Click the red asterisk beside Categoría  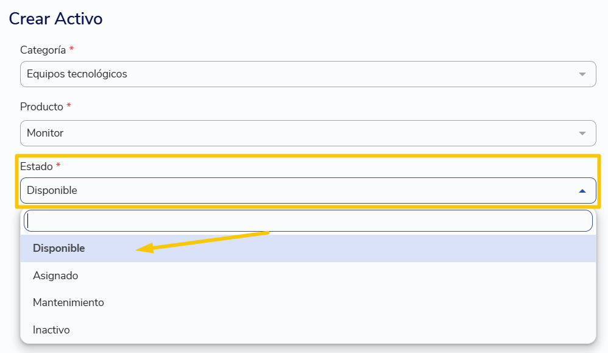pyautogui.click(x=71, y=49)
